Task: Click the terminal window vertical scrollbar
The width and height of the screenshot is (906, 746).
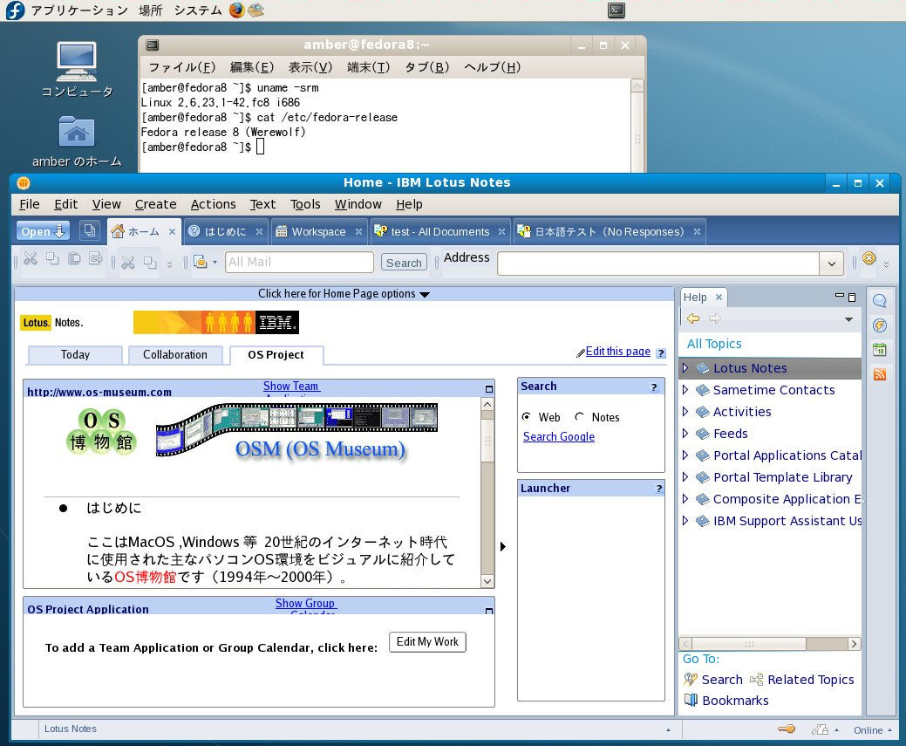Action: pyautogui.click(x=637, y=126)
